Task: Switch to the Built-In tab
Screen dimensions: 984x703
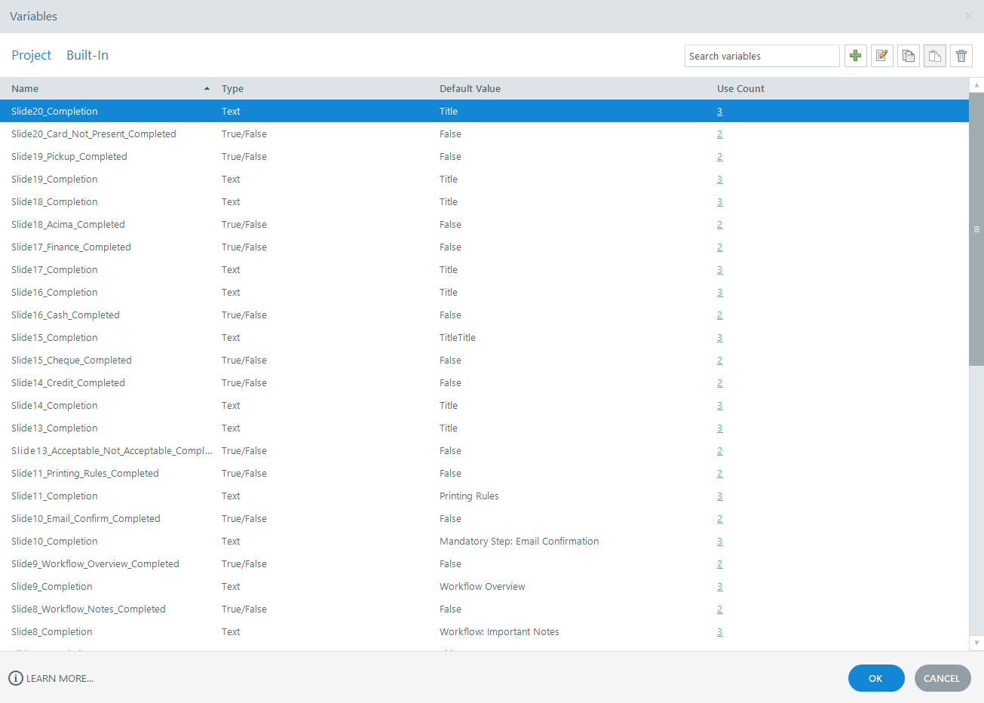Action: [x=87, y=55]
